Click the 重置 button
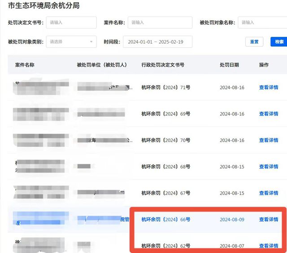 254,42
